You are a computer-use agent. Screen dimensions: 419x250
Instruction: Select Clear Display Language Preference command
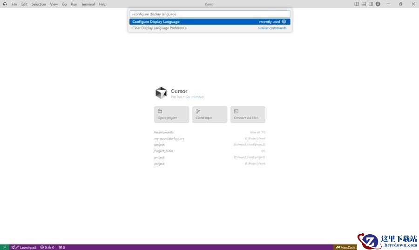[x=210, y=28]
